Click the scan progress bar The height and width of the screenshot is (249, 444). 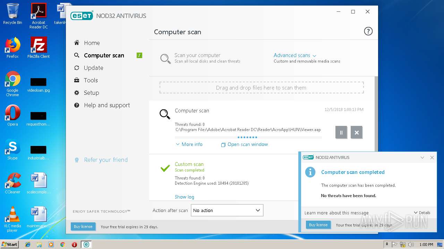pos(248,138)
